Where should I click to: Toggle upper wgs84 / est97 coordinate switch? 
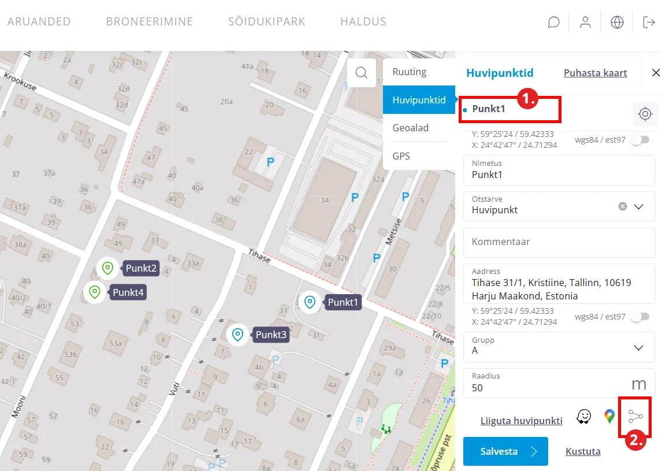640,140
